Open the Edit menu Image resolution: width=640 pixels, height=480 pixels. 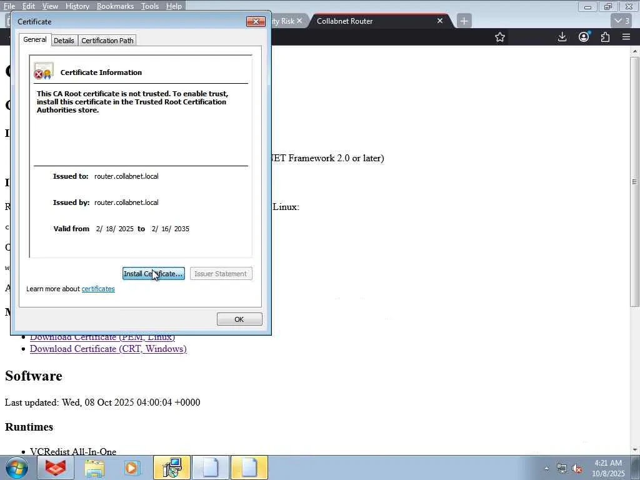click(x=29, y=6)
